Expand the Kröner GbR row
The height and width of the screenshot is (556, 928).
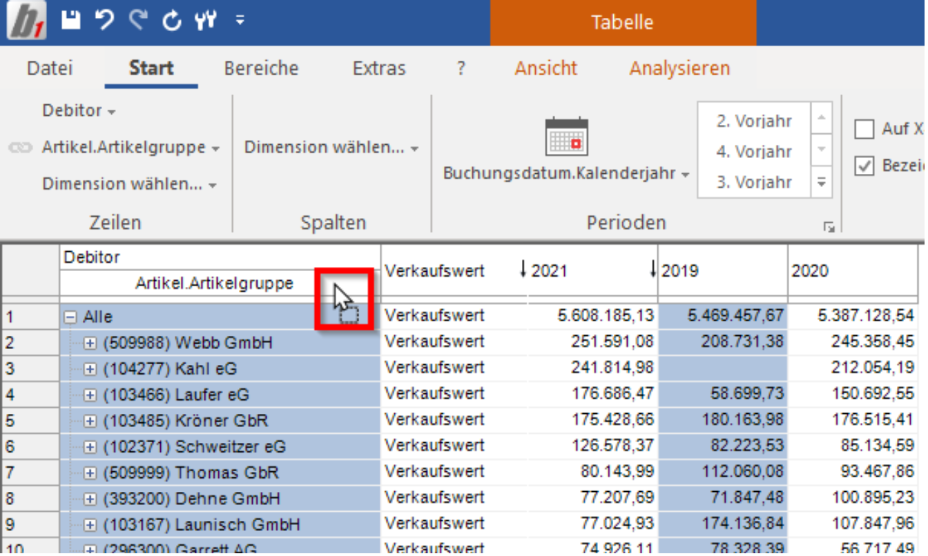pyautogui.click(x=90, y=421)
